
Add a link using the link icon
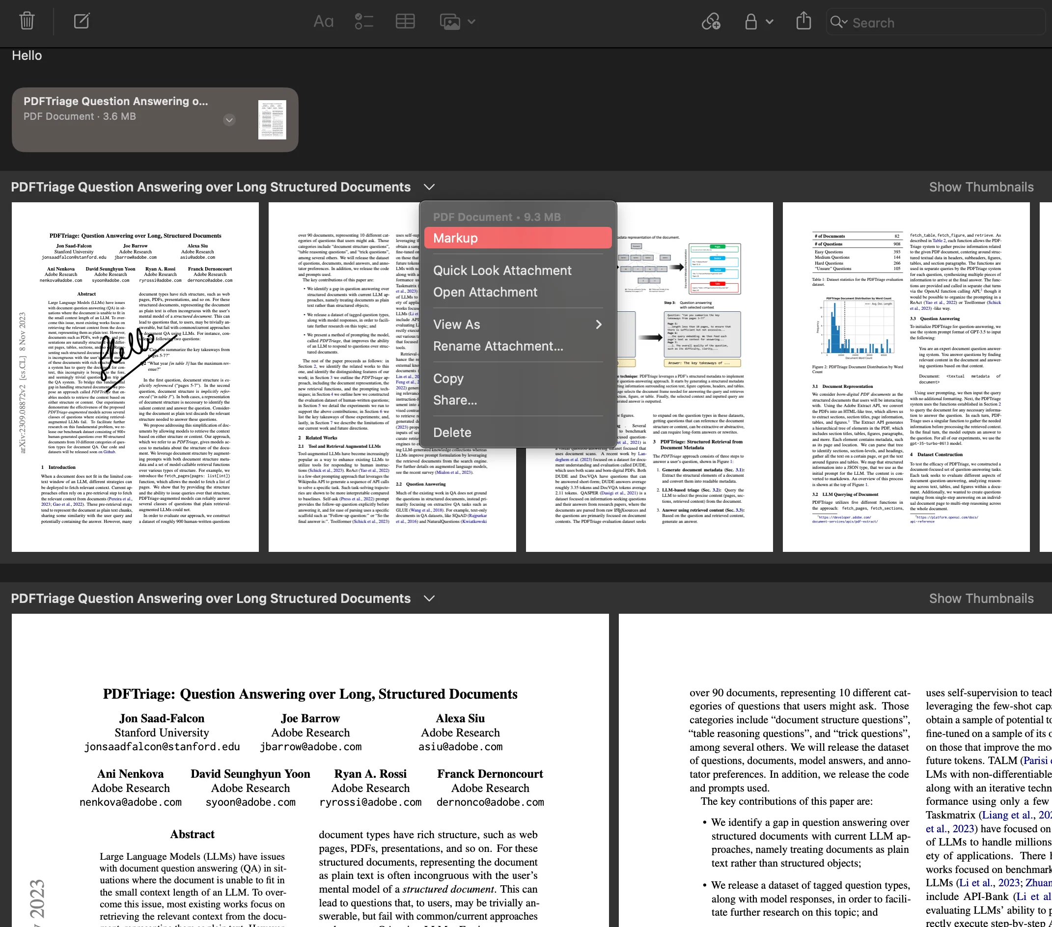(x=711, y=22)
